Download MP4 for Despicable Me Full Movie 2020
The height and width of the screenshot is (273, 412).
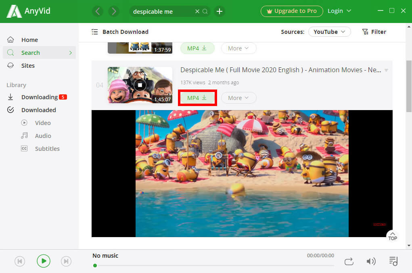click(x=197, y=98)
